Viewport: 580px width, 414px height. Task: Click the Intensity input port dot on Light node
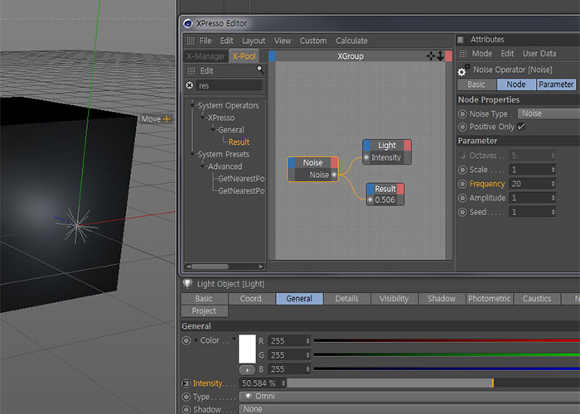366,157
